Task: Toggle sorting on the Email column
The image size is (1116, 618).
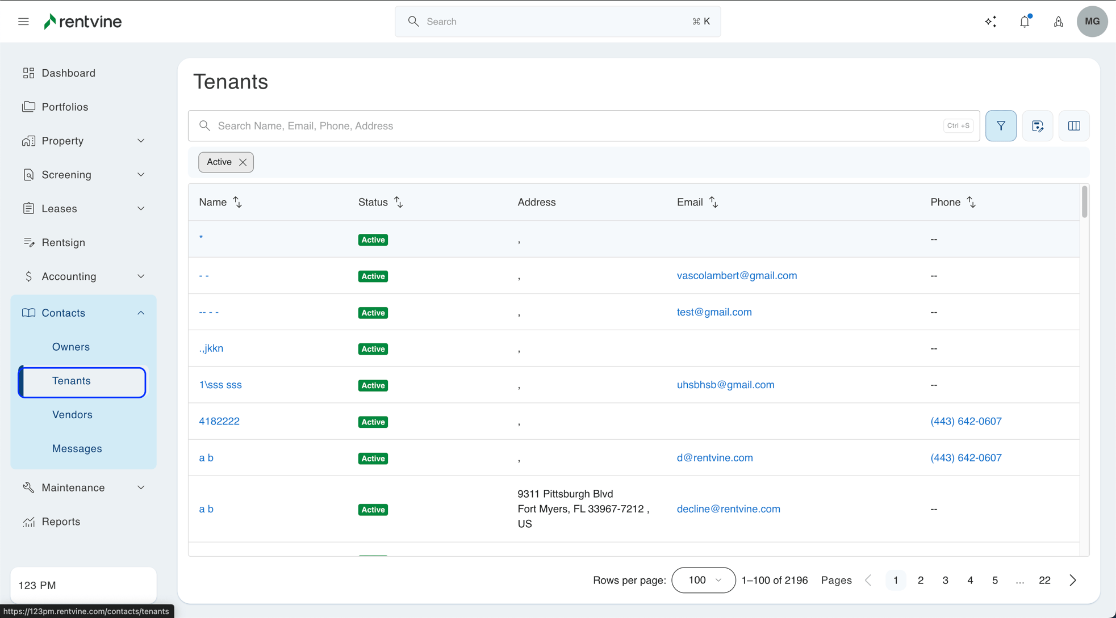Action: [x=714, y=202]
